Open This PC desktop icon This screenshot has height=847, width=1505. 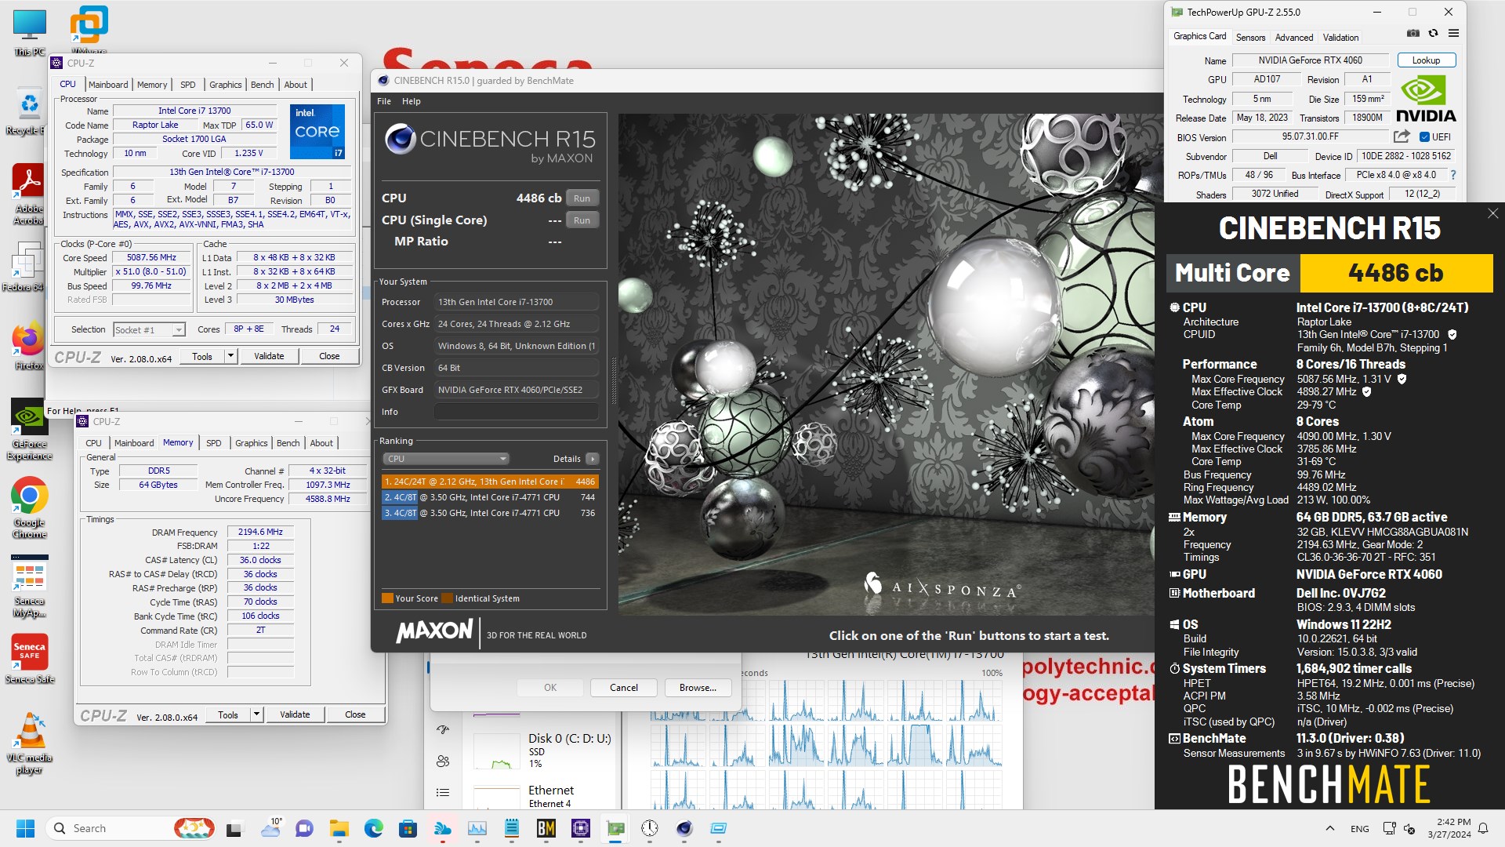pos(30,33)
